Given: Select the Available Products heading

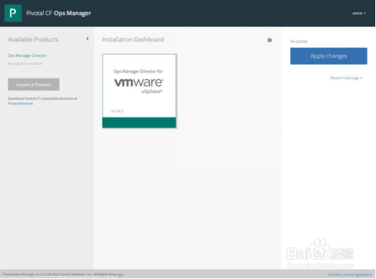Looking at the screenshot, I should [x=33, y=40].
